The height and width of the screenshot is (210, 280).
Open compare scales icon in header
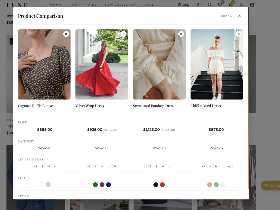231,5
